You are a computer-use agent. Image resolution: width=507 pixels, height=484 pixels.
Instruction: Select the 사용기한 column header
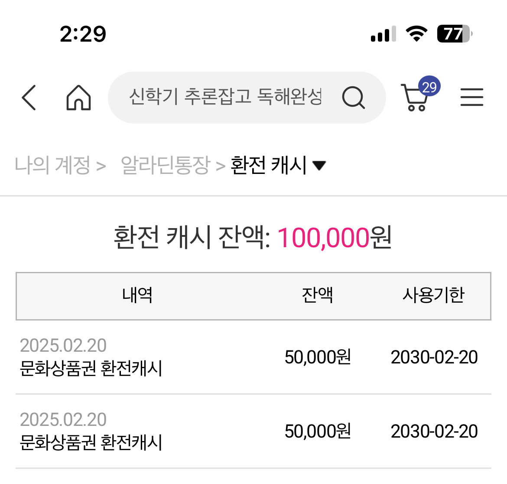click(x=433, y=296)
